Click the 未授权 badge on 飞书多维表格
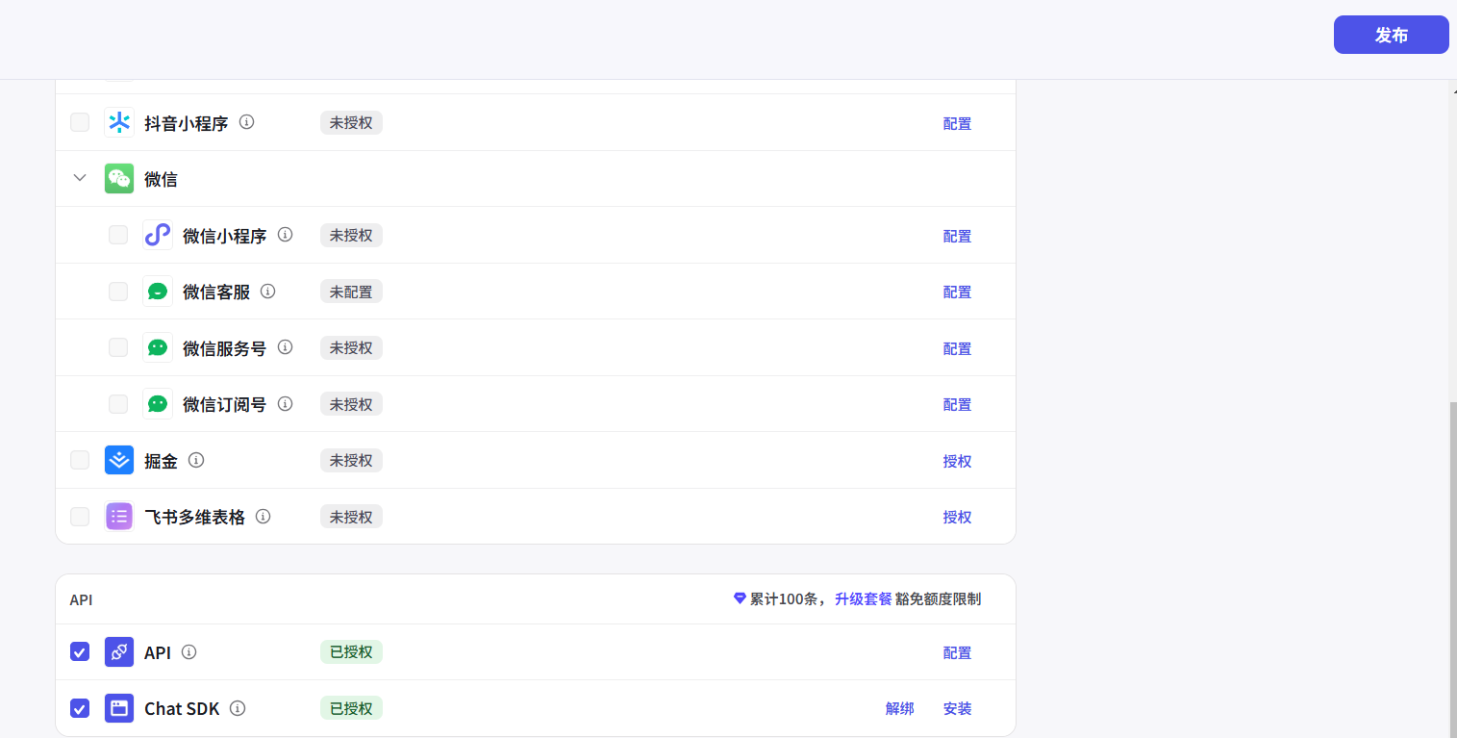1457x738 pixels. 351,516
